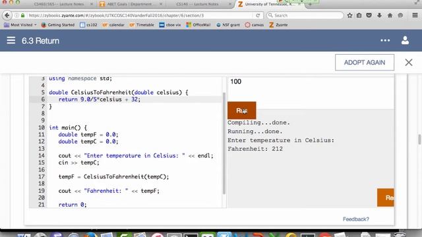
Task: Click the Feedback? link
Action: click(356, 219)
